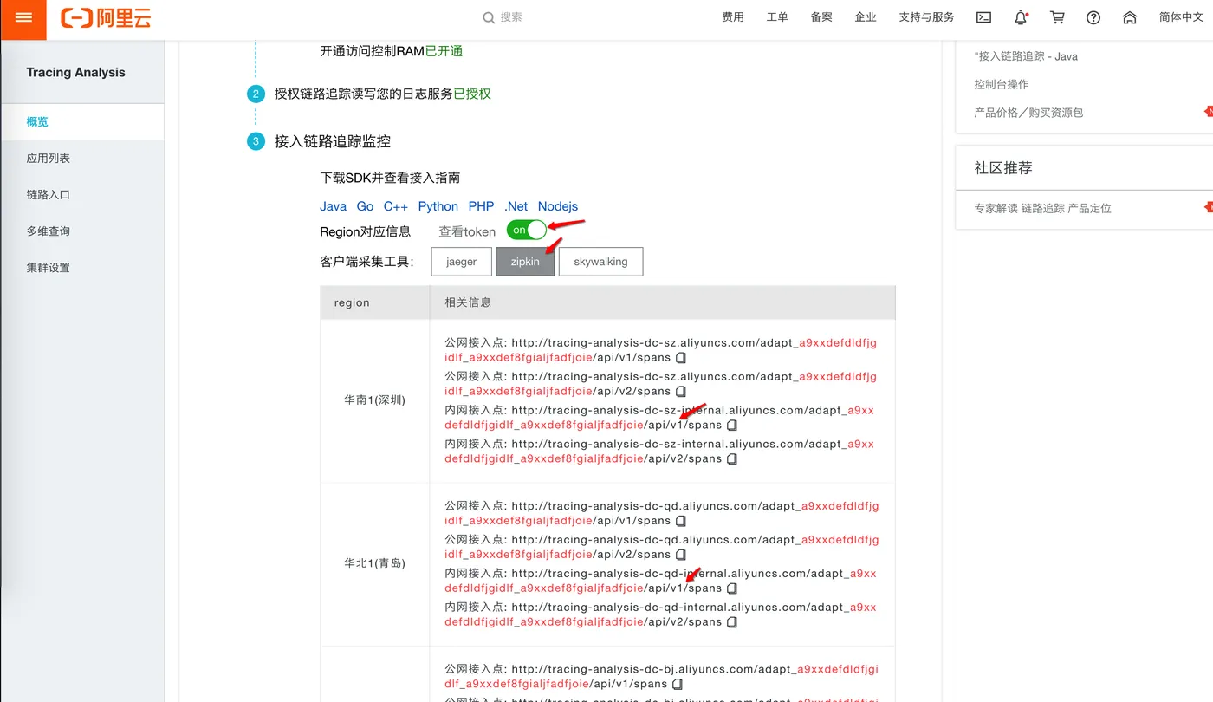Image resolution: width=1213 pixels, height=702 pixels.
Task: Open the help question mark icon
Action: 1093,17
